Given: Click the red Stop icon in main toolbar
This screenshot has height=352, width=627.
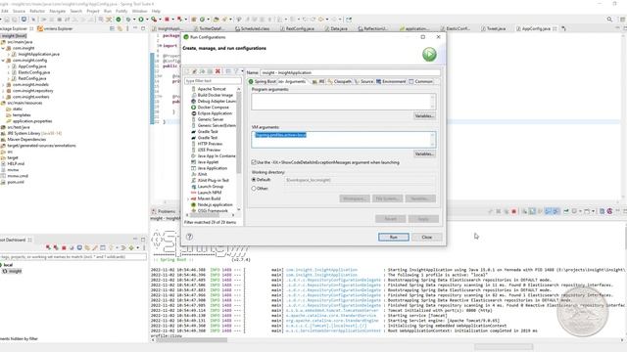Looking at the screenshot, I should click(167, 20).
